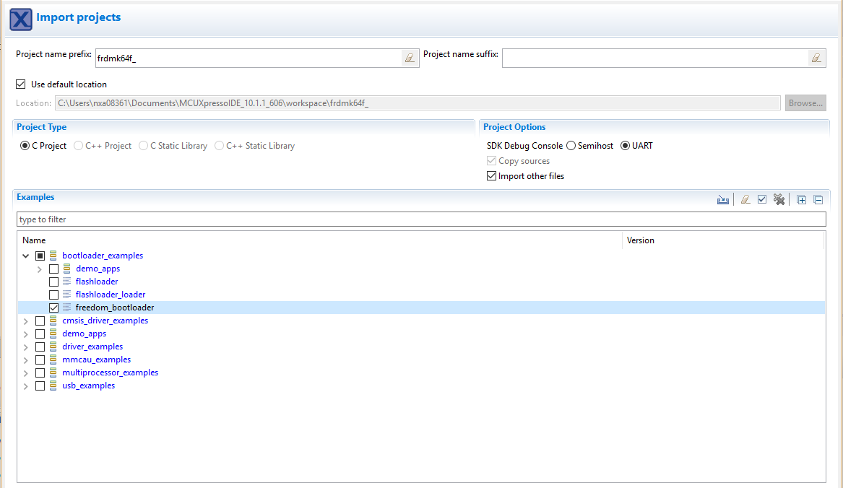Click the check-all icon in Examples toolbar

tap(762, 200)
